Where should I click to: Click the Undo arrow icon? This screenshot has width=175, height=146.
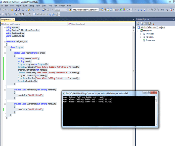point(33,10)
